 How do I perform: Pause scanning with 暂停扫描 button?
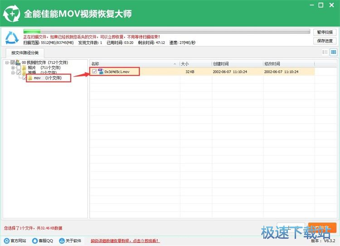pos(325,32)
